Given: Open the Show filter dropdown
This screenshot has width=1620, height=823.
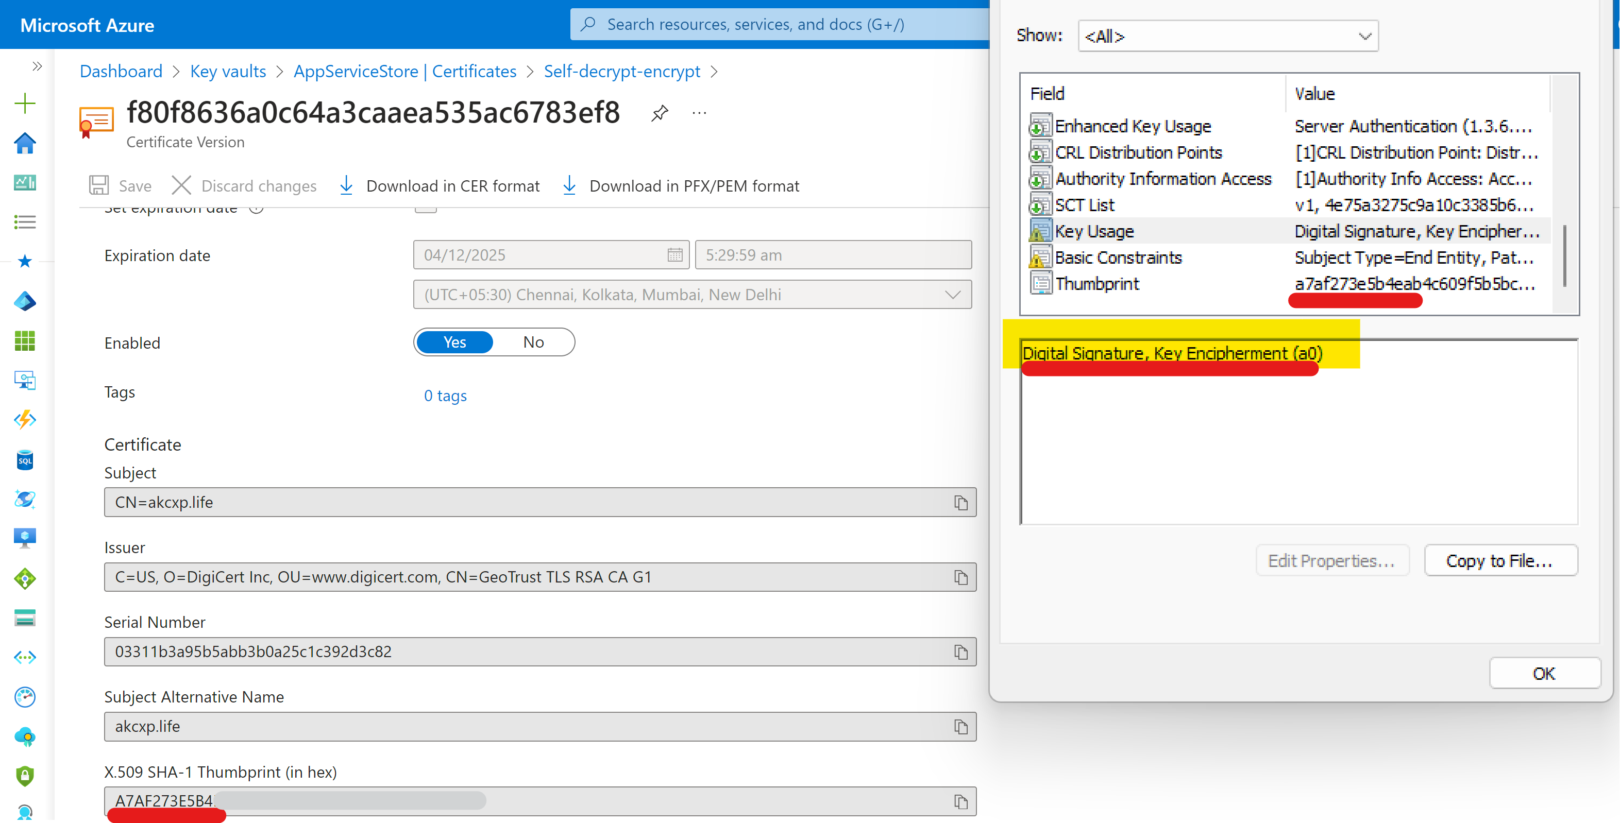Looking at the screenshot, I should click(1227, 36).
